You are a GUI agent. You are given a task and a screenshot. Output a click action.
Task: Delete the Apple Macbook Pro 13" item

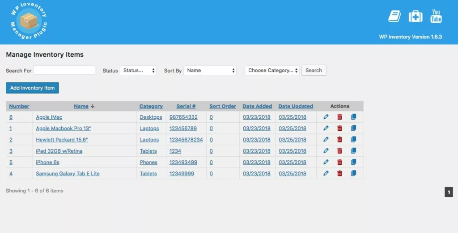point(339,128)
